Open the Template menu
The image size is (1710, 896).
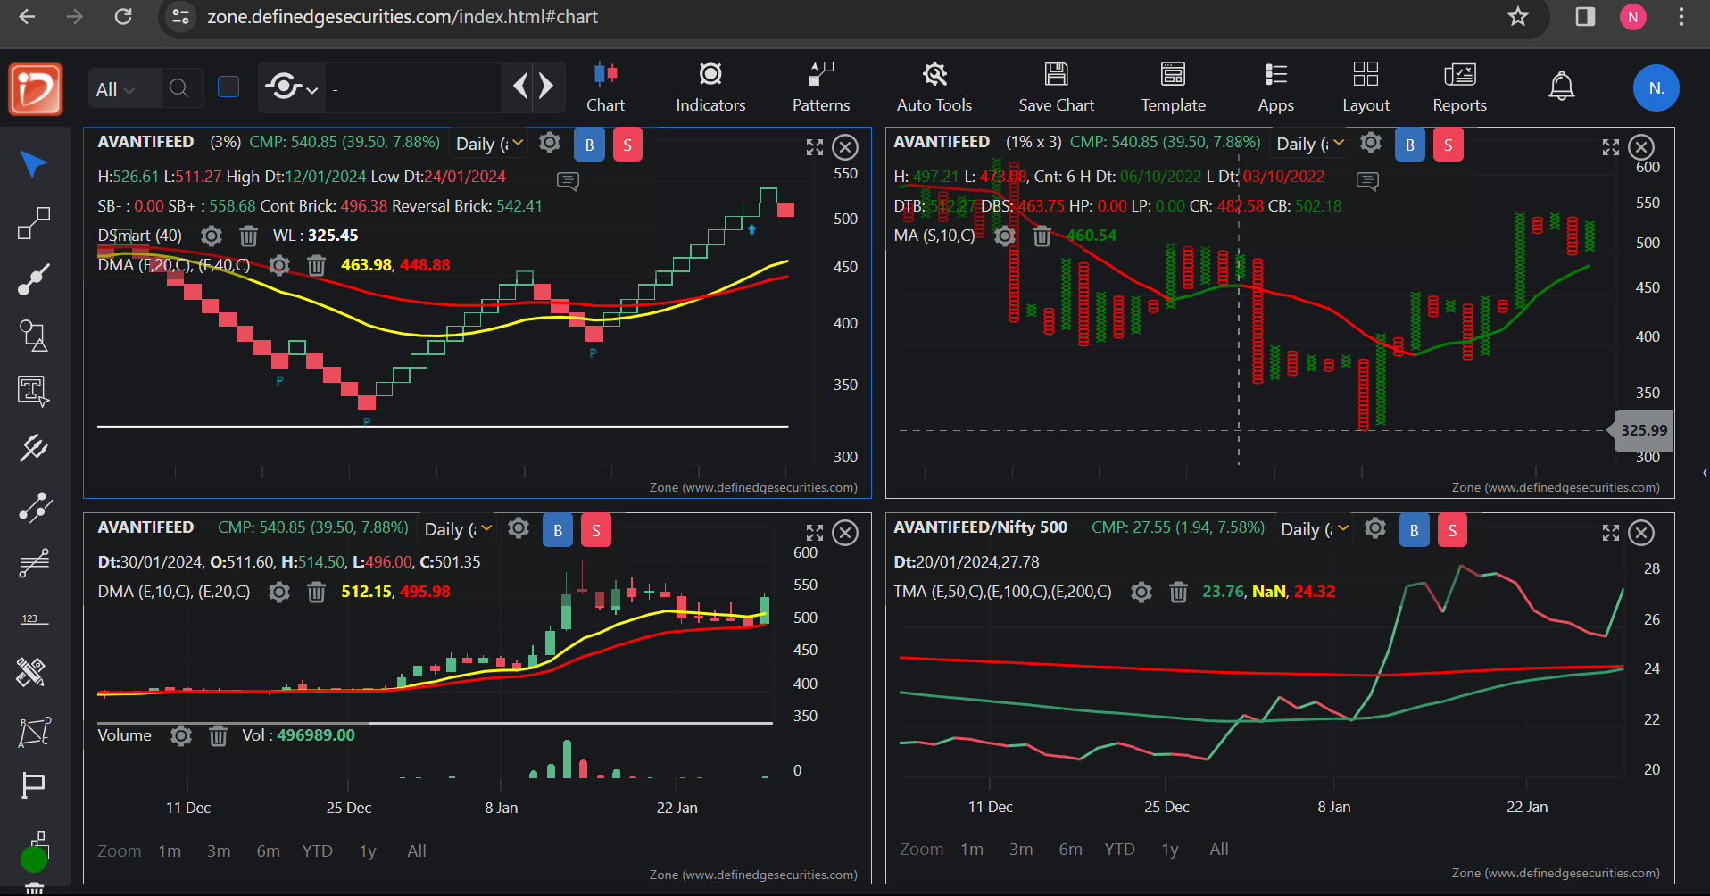point(1174,87)
